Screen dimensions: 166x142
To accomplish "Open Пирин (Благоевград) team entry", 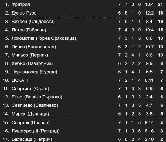I will (x=34, y=47).
